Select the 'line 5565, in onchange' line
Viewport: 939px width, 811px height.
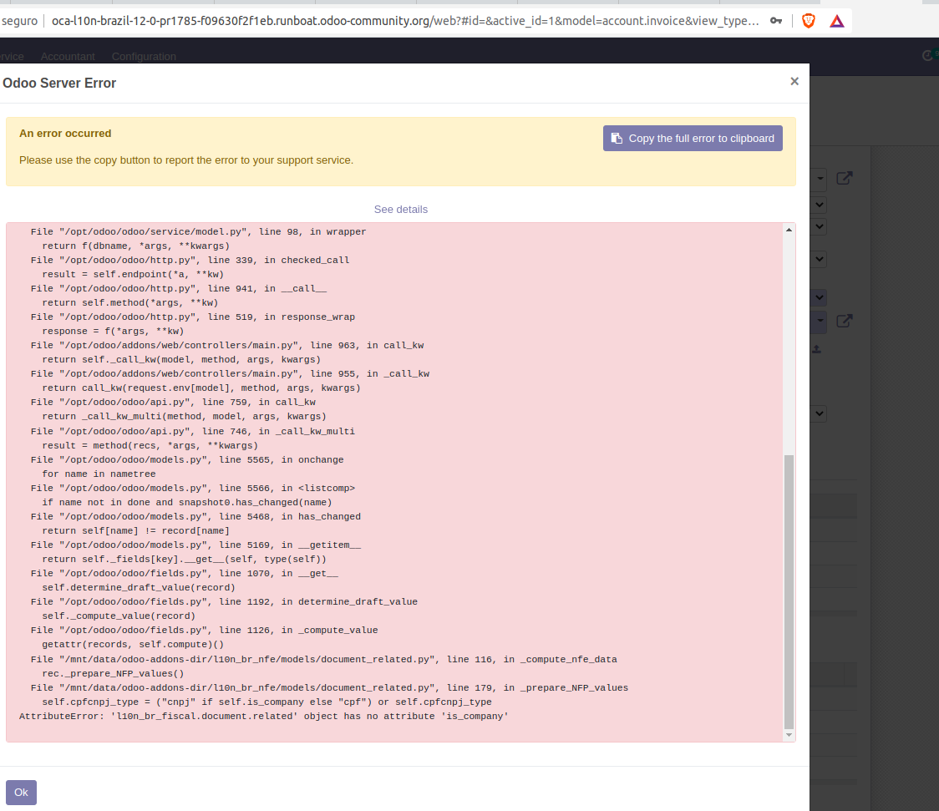click(187, 459)
